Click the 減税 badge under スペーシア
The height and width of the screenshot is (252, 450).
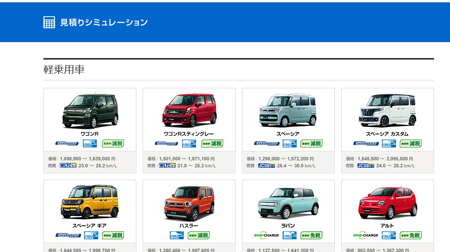pyautogui.click(x=311, y=143)
